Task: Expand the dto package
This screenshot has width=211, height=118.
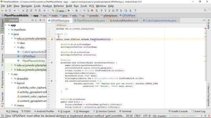Action: tap(15, 47)
